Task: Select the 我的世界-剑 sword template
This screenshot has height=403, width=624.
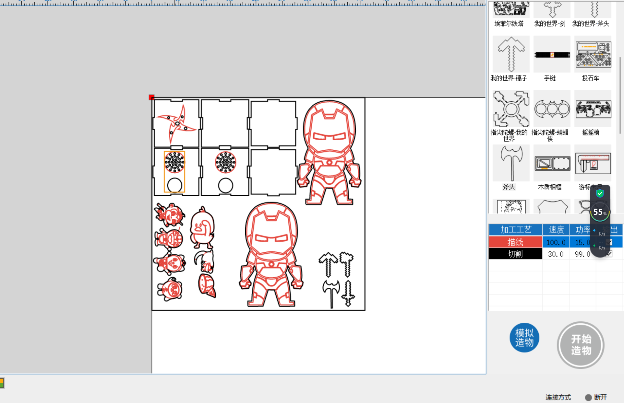Action: 552,10
